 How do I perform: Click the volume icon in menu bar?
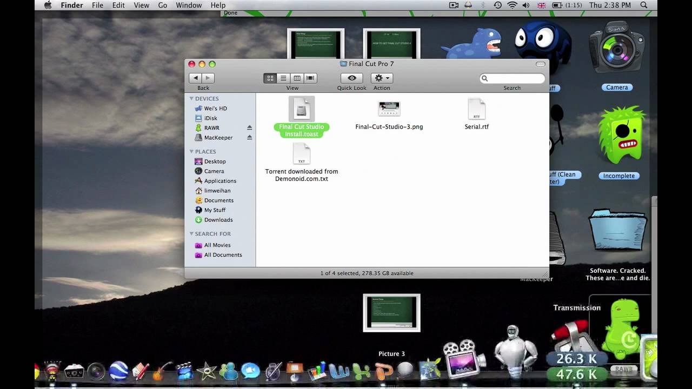coord(526,5)
